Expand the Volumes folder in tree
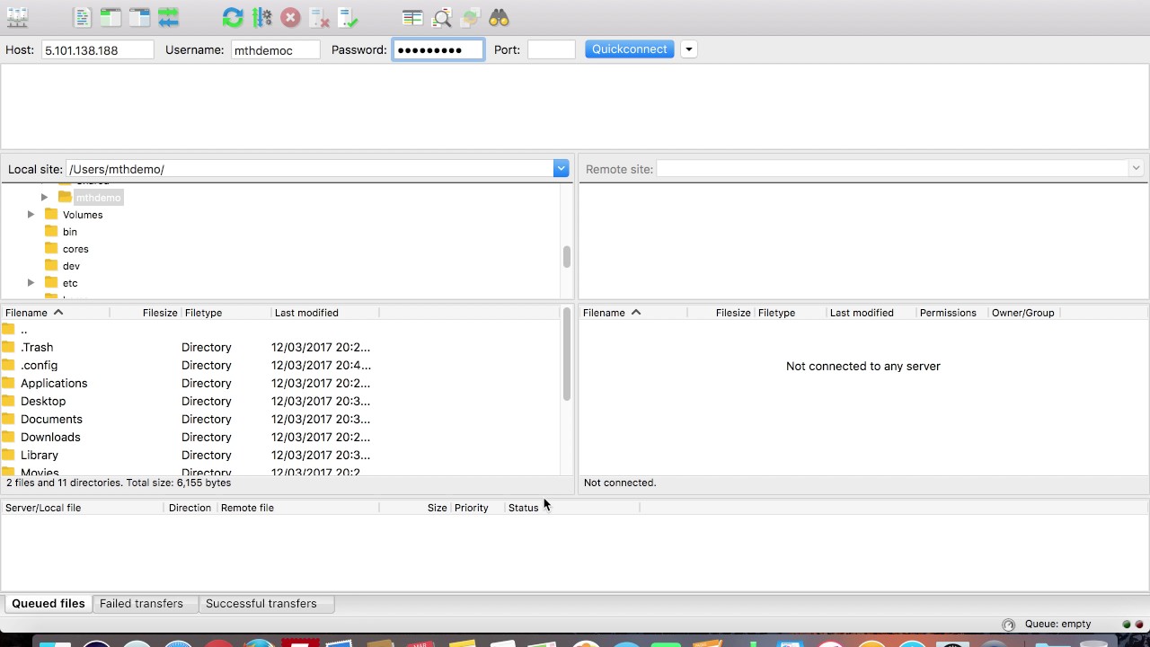 (31, 215)
